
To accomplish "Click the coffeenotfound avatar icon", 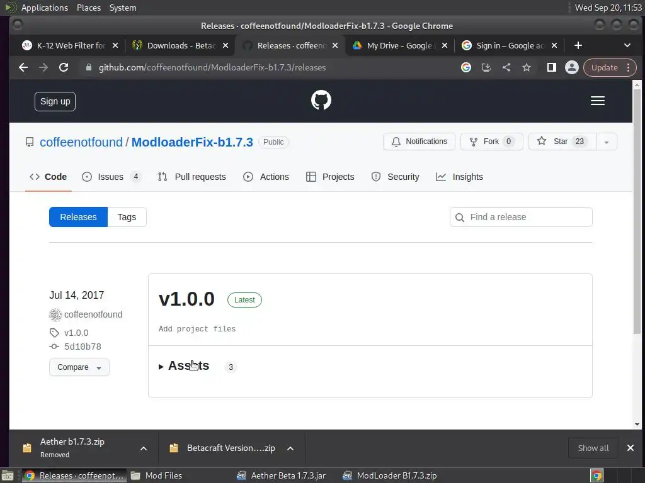I will coord(55,314).
